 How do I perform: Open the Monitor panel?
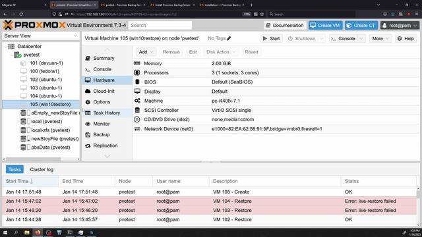click(101, 124)
